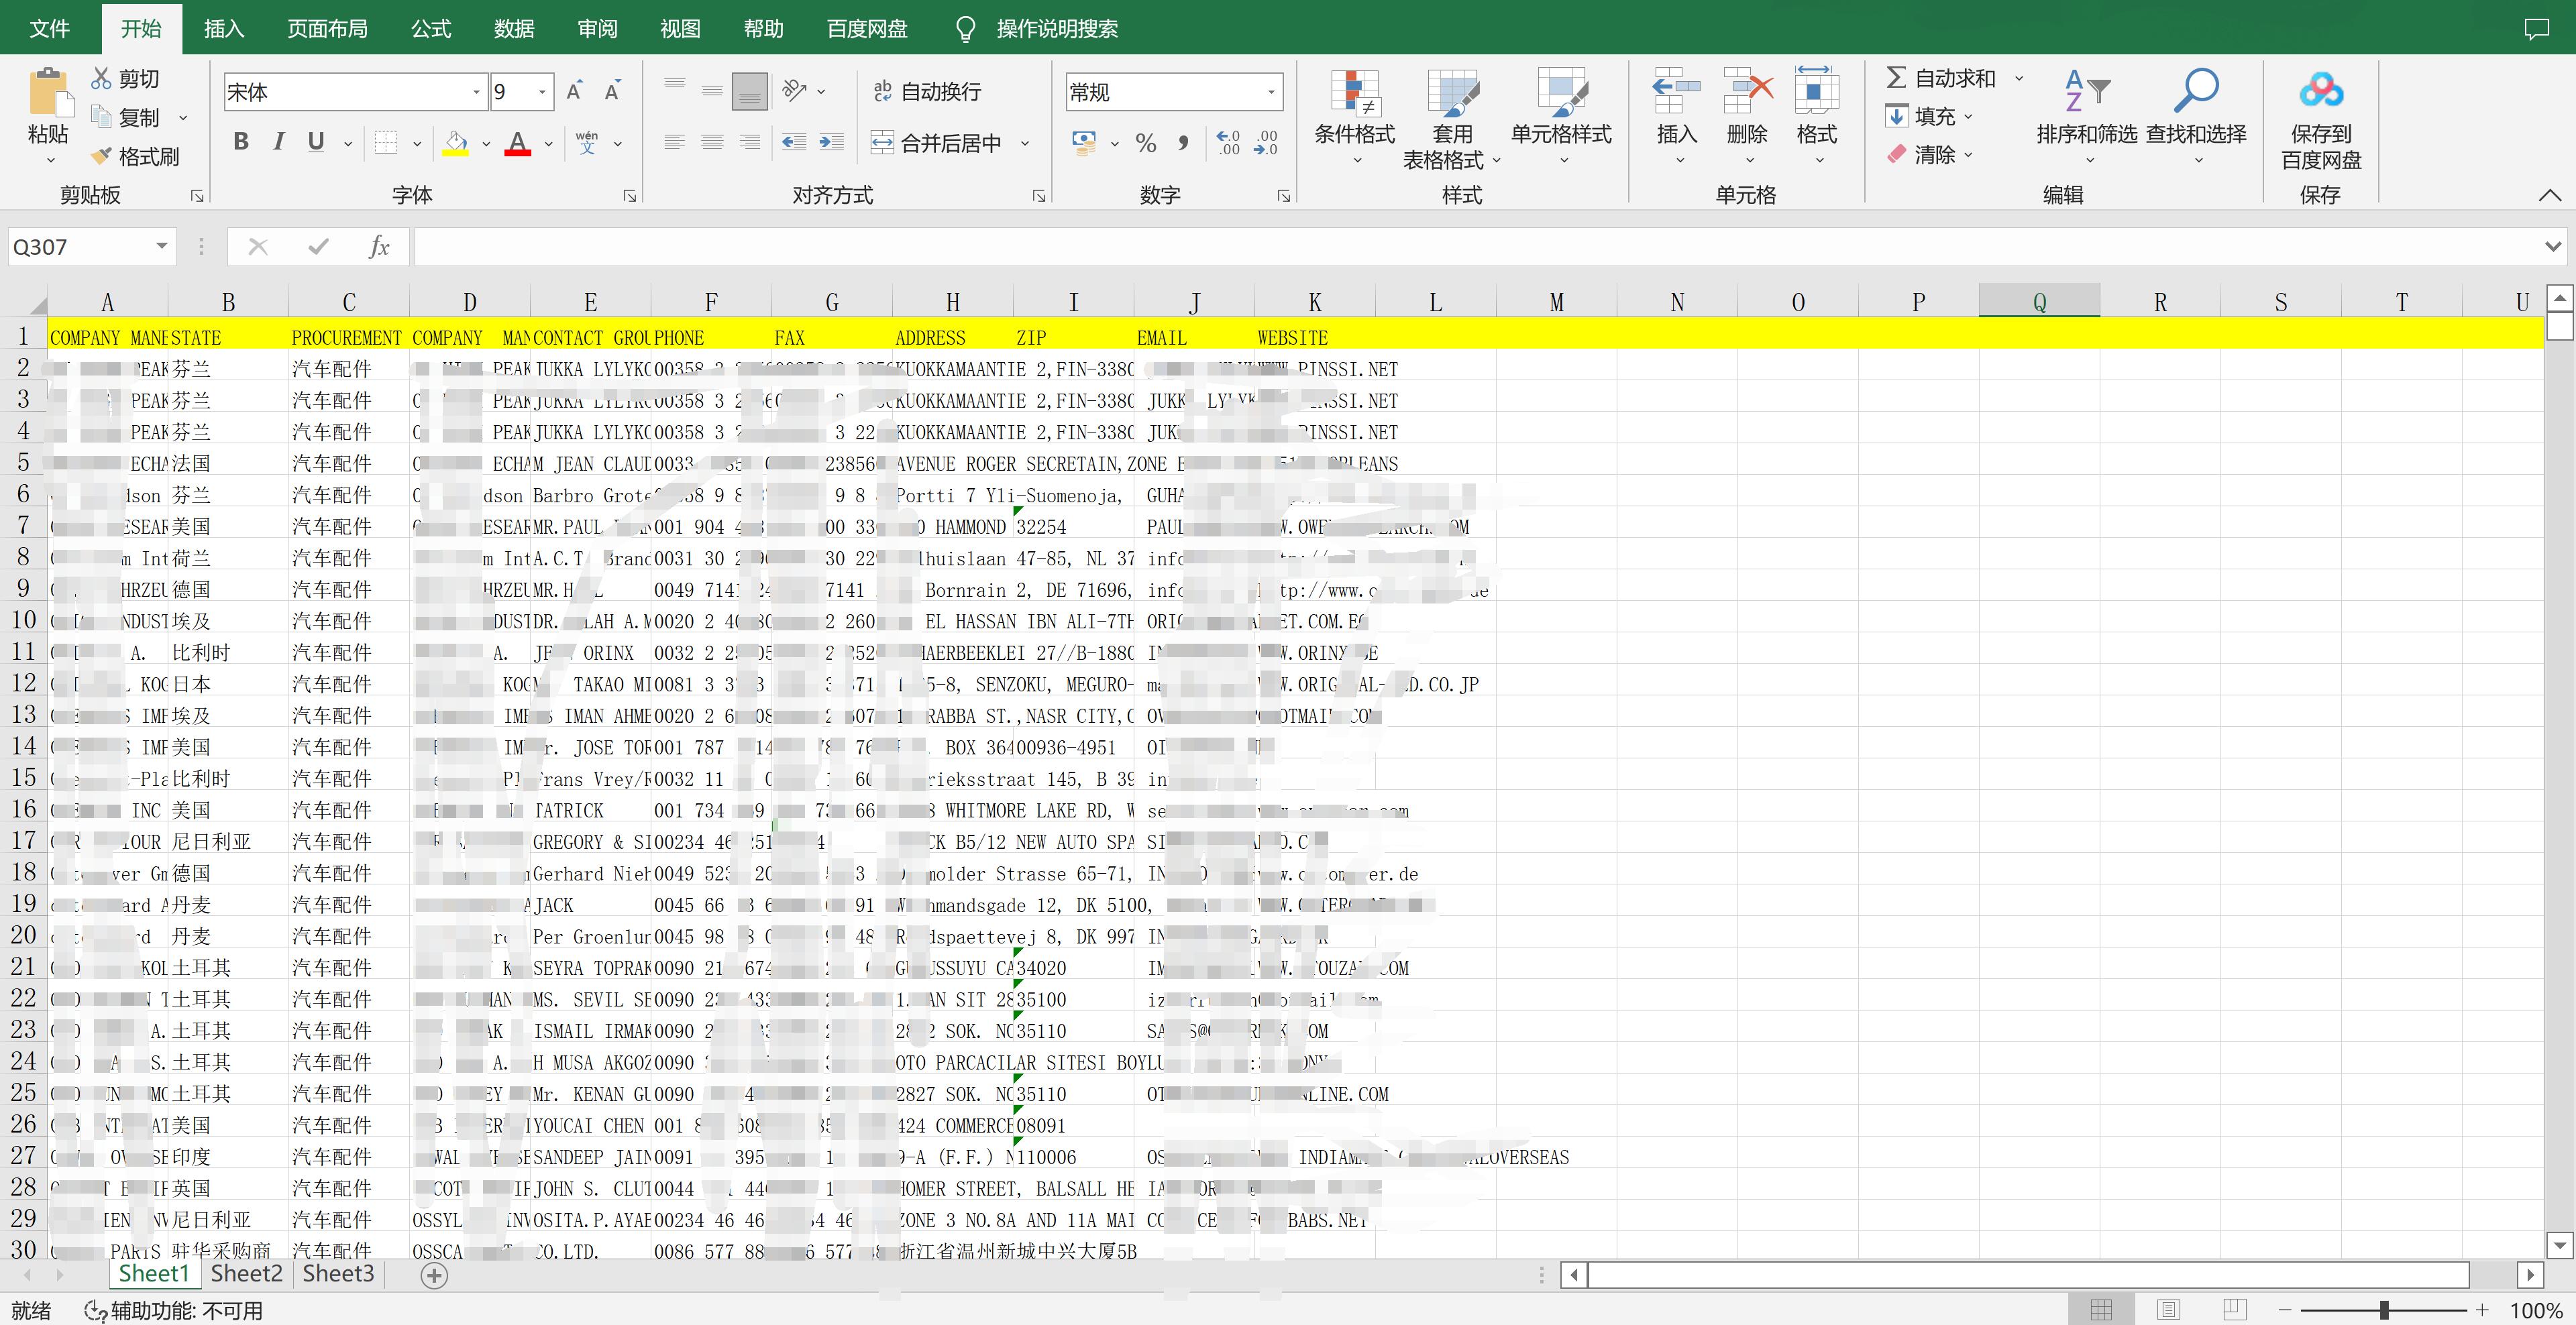Open Format as Table (套用表格格式)
Image resolution: width=2576 pixels, height=1325 pixels.
point(1452,119)
